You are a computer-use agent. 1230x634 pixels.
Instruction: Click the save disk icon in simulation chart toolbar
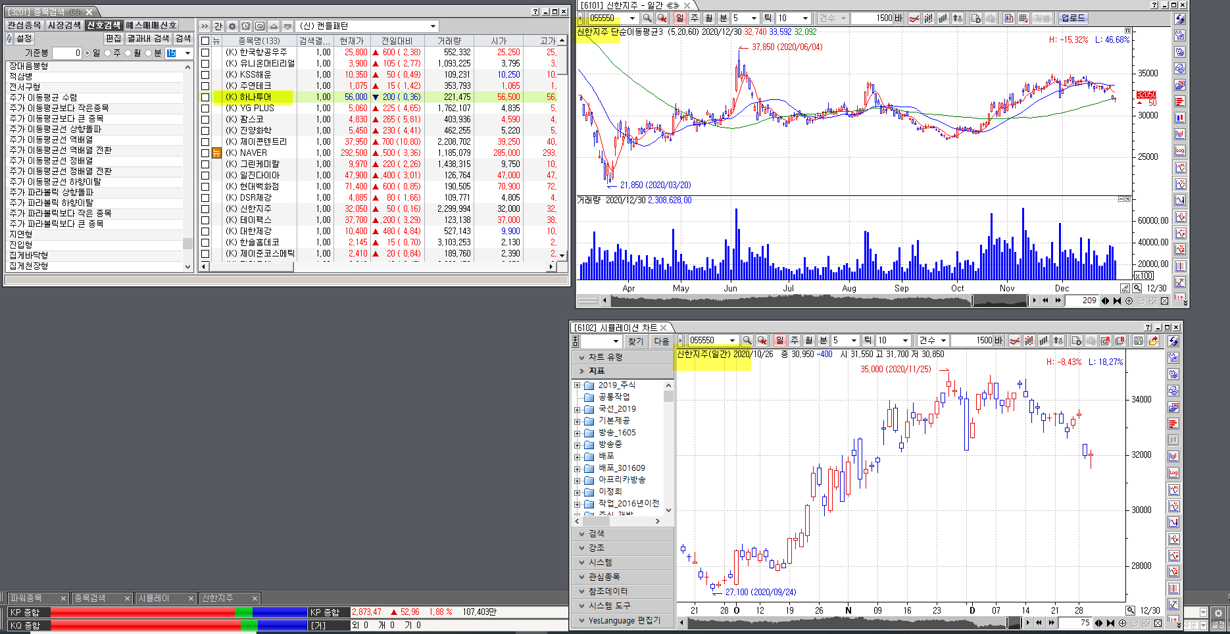1138,341
